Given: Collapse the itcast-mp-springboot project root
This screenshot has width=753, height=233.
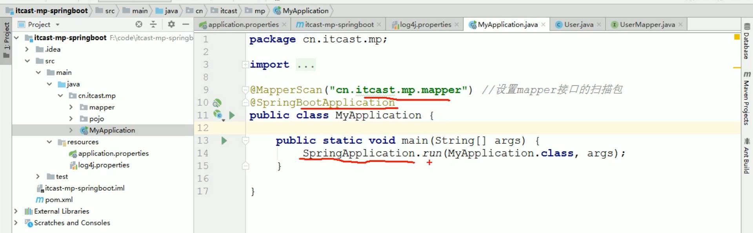Looking at the screenshot, I should point(16,38).
